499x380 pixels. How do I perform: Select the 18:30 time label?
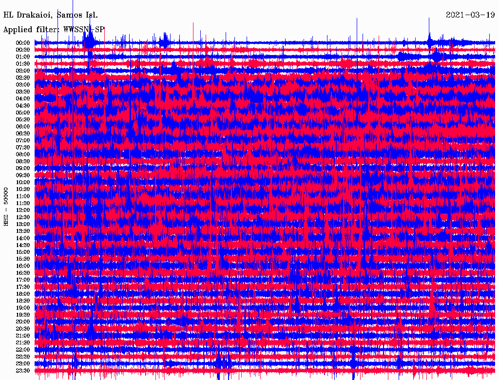(23, 301)
